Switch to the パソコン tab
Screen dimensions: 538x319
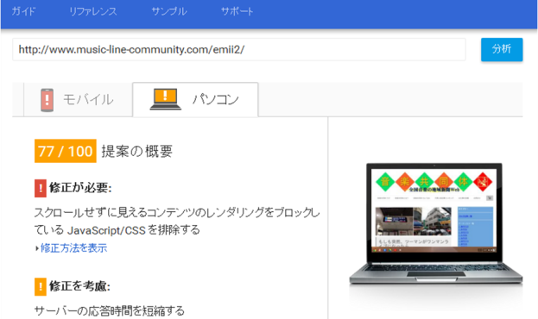(x=195, y=100)
